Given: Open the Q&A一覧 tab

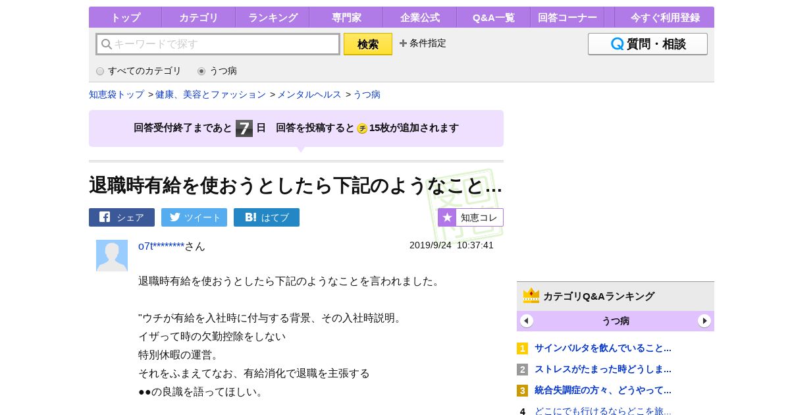Looking at the screenshot, I should pos(494,17).
